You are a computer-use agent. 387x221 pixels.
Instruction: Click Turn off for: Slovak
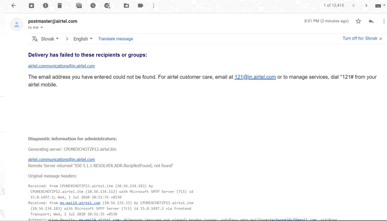click(x=360, y=38)
